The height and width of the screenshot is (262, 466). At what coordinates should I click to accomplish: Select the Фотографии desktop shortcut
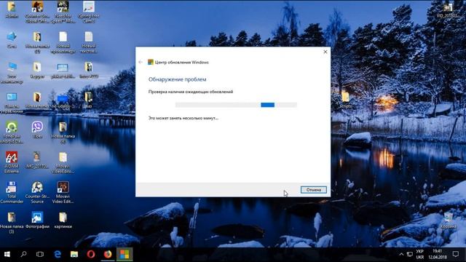(x=37, y=220)
